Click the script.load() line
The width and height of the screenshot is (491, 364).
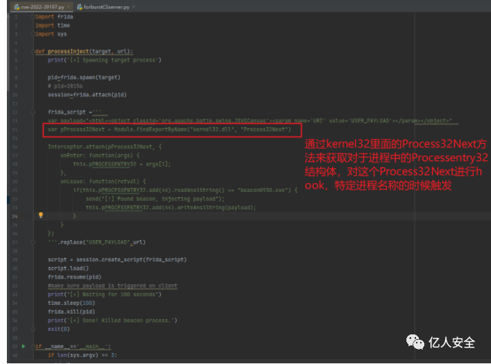coord(68,268)
